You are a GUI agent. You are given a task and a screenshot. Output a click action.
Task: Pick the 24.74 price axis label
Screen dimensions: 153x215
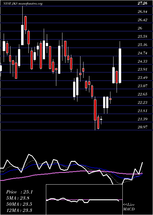pyautogui.click(x=142, y=53)
